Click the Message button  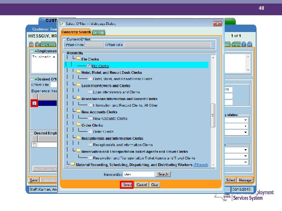pos(245,180)
